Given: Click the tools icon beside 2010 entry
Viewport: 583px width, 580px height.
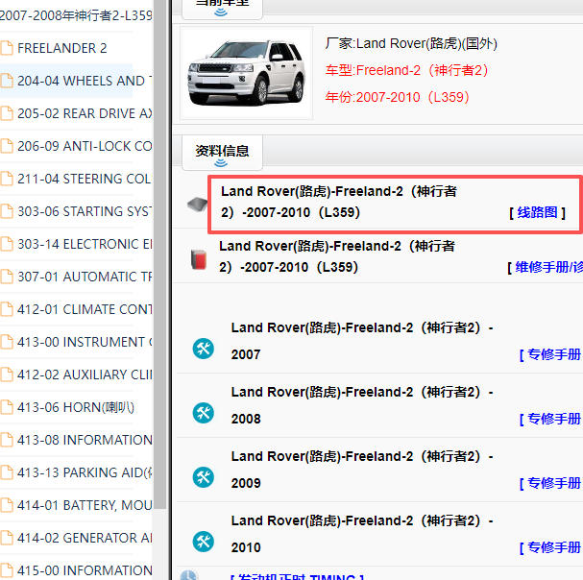Looking at the screenshot, I should pyautogui.click(x=204, y=542).
